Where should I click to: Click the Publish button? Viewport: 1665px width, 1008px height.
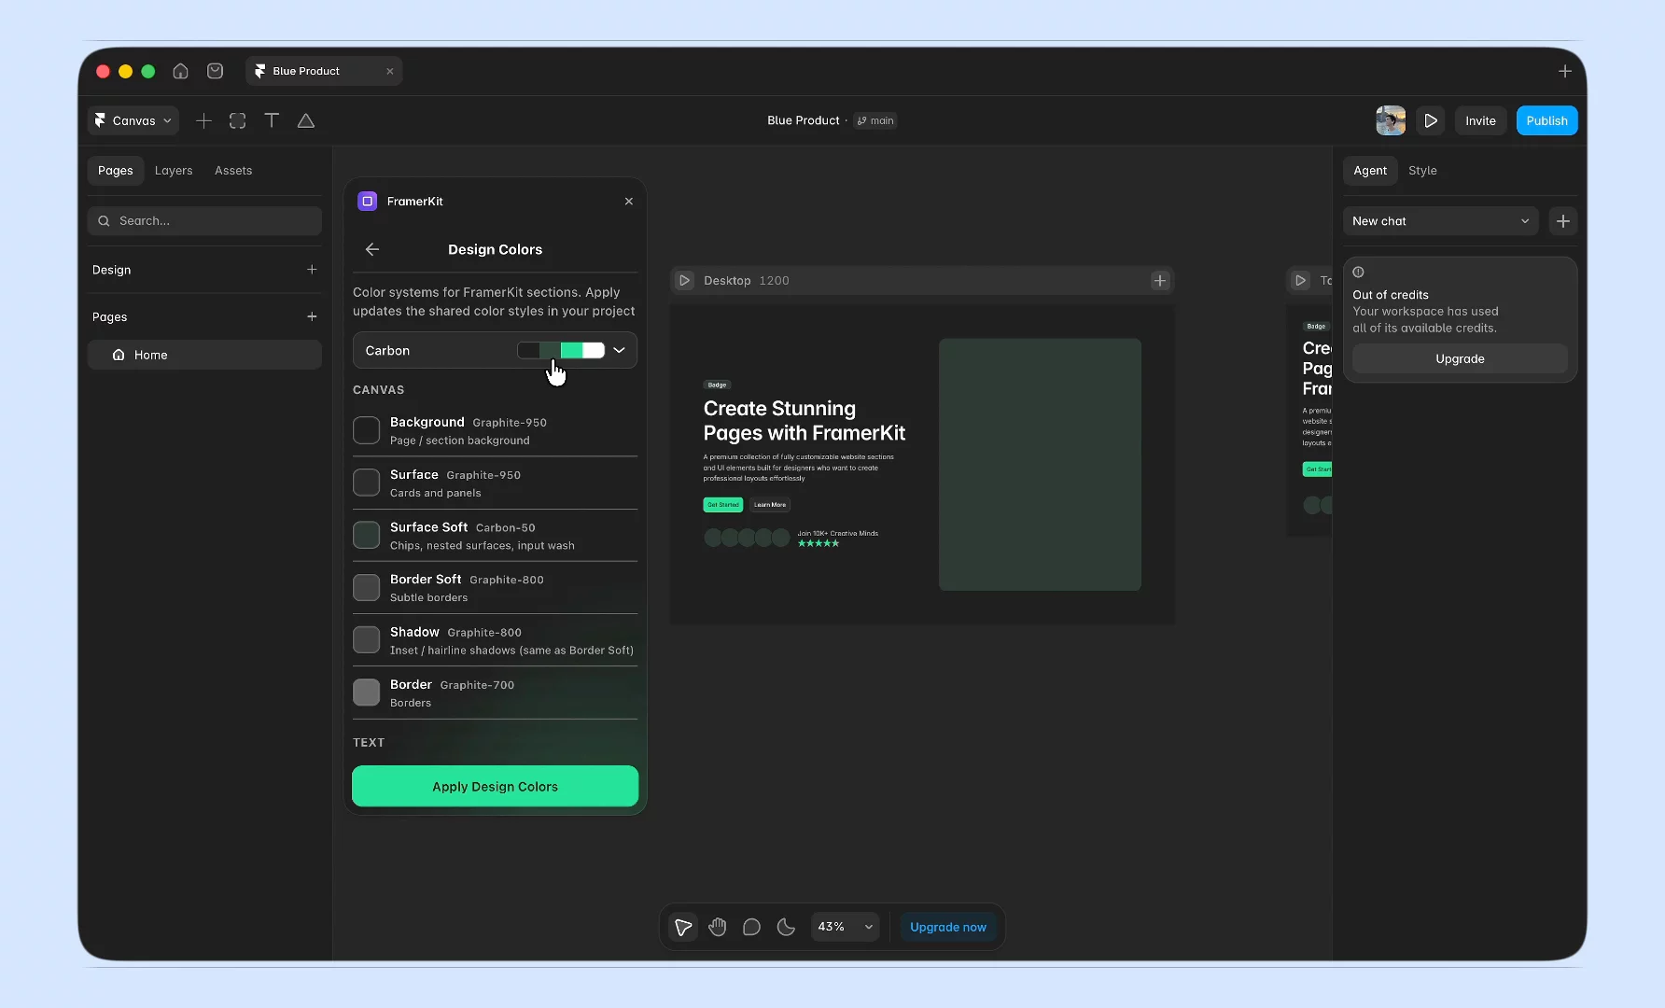point(1546,120)
